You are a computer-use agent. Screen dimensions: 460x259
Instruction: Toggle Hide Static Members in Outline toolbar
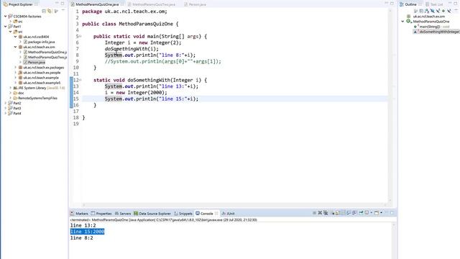[438, 11]
